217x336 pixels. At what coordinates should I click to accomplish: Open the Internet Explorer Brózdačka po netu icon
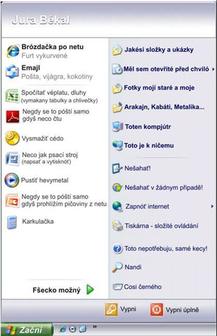coord(13,51)
